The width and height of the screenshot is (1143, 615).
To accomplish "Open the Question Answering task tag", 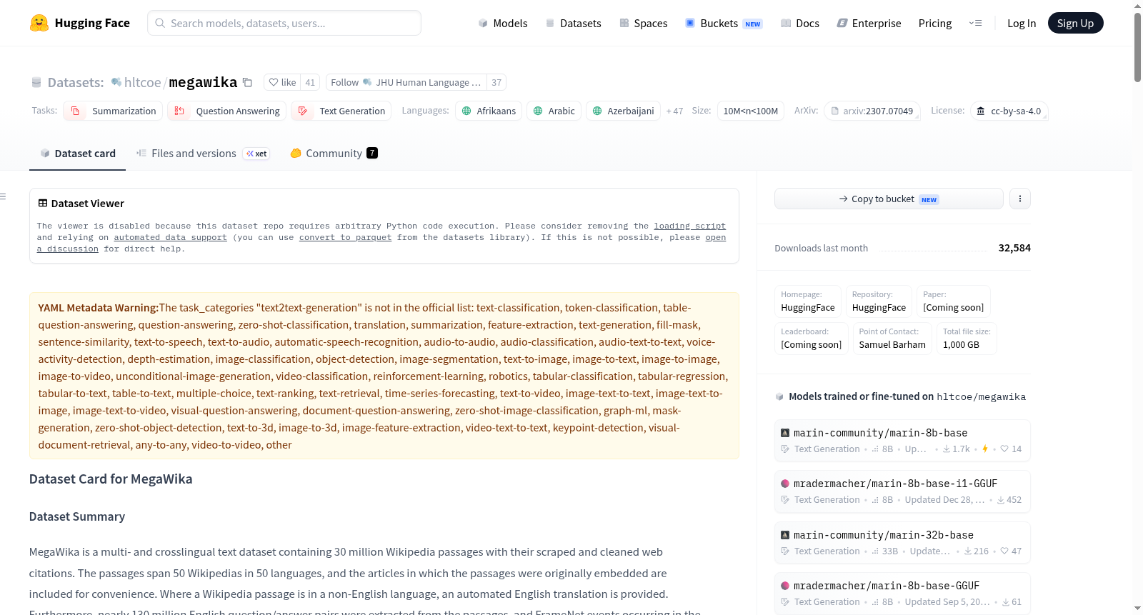I will (x=227, y=111).
